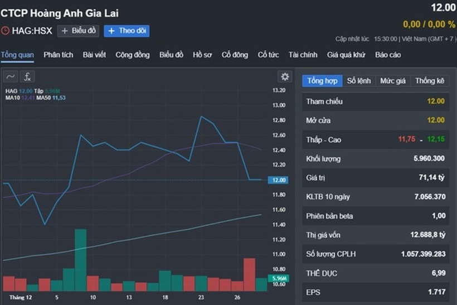View the Cổ tức tab

point(268,55)
